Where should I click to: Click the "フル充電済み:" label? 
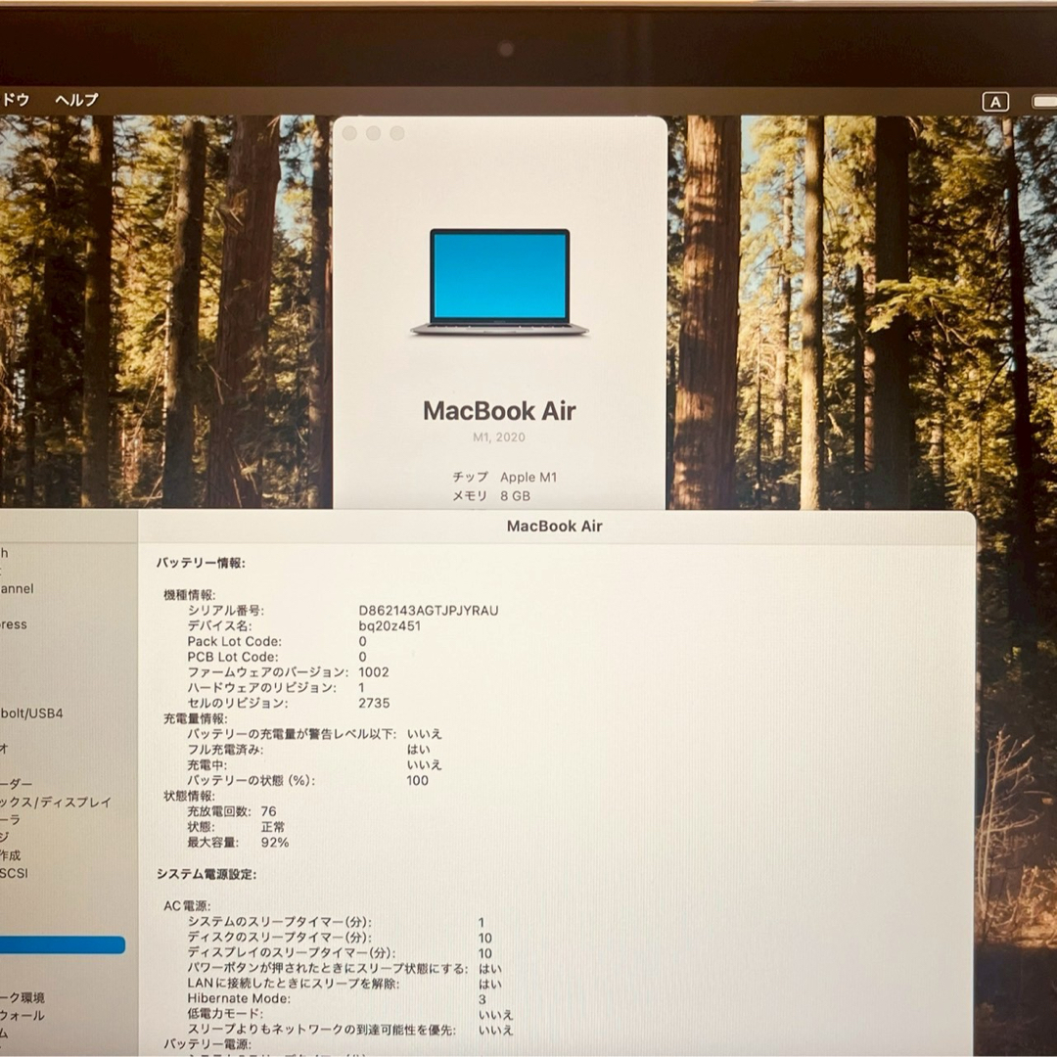(x=225, y=750)
